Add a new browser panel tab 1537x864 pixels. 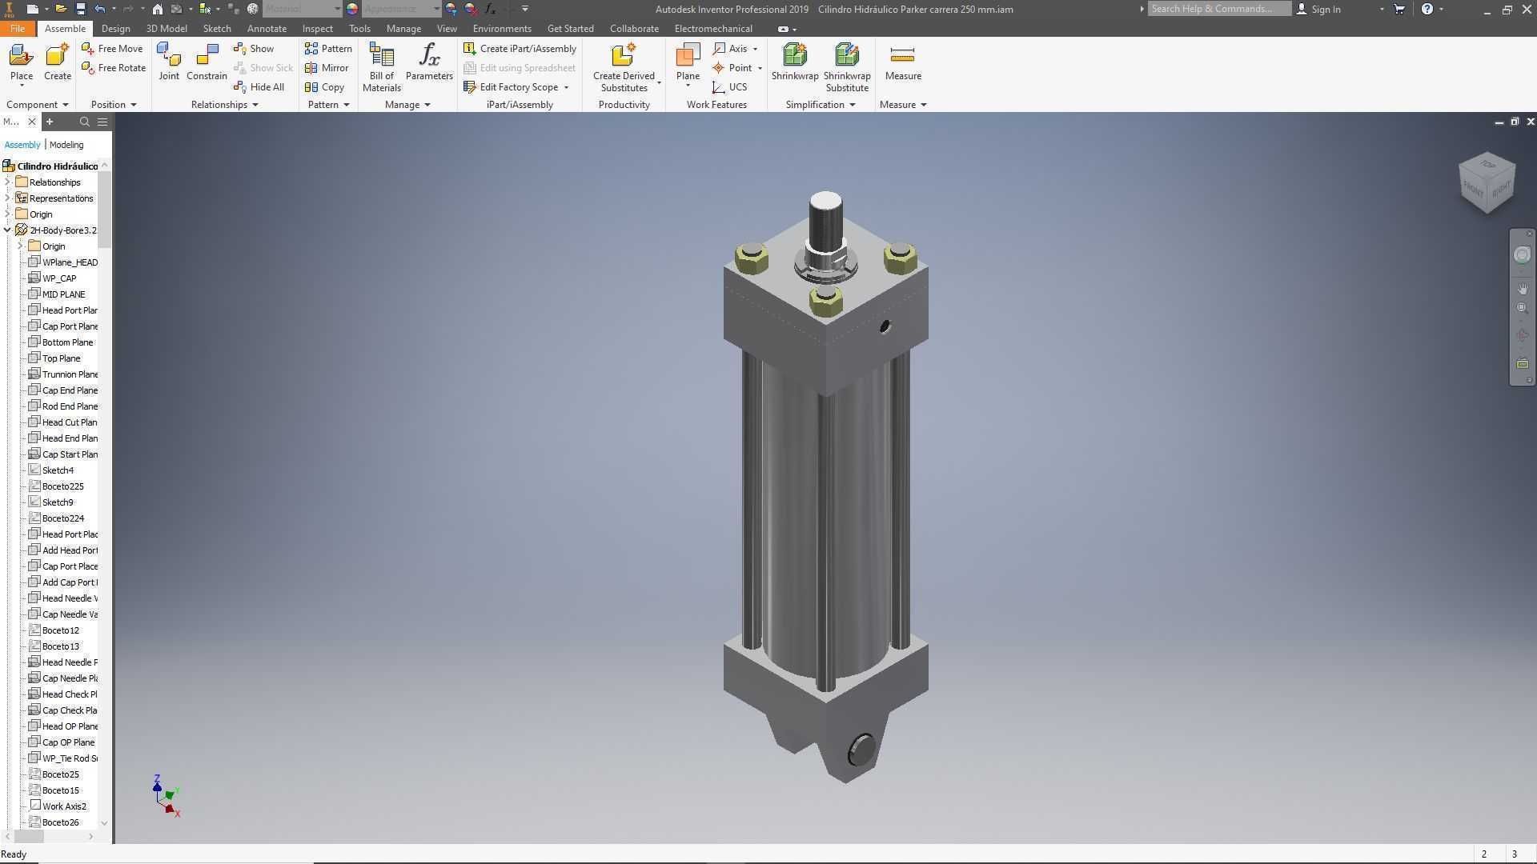(x=50, y=122)
